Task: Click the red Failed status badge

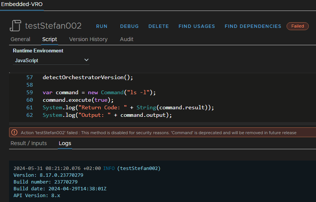Action: 298,26
